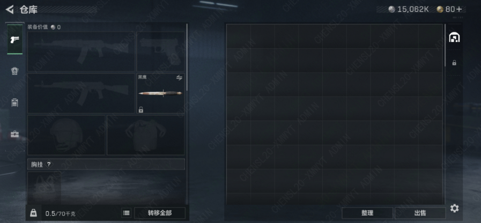Expand the 胸挂 chest rig section header
Image resolution: width=481 pixels, height=223 pixels.
[106, 165]
